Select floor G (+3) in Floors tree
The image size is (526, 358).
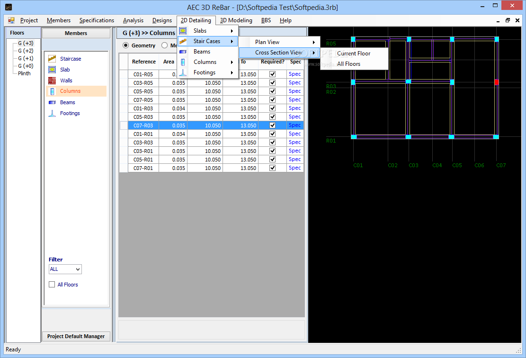pos(26,43)
